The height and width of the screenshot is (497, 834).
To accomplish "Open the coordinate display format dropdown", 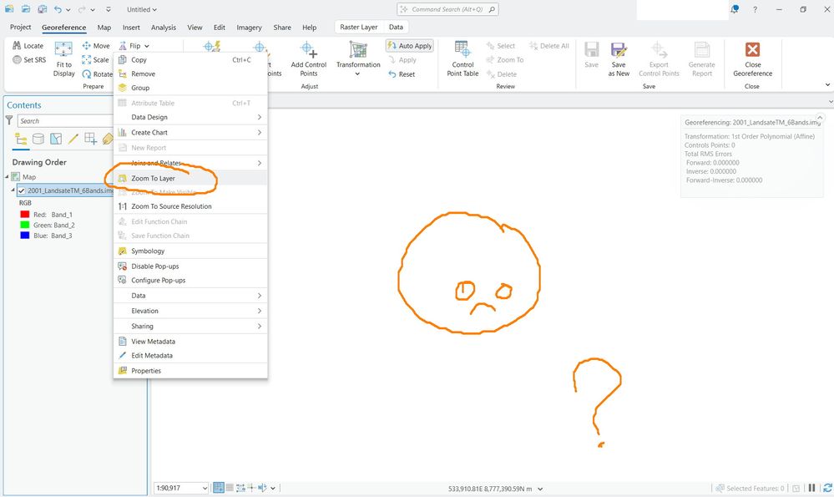I will coord(540,489).
